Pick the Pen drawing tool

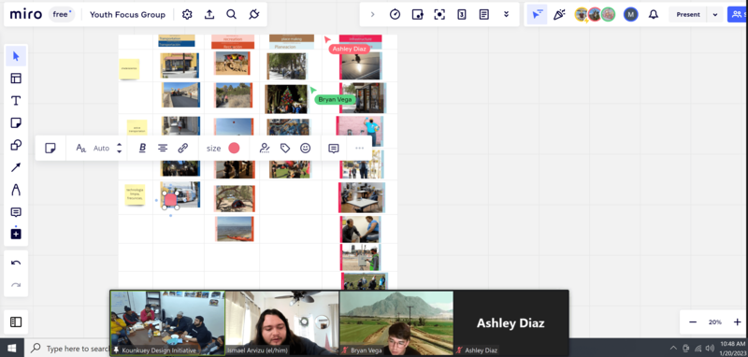(x=16, y=190)
